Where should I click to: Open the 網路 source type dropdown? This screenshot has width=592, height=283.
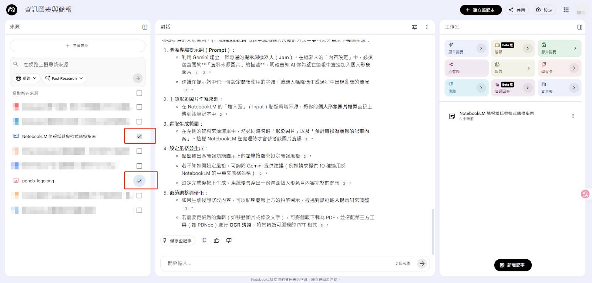(26, 78)
